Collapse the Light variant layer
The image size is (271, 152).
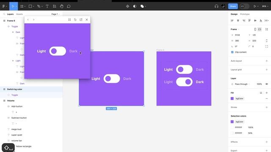[x=13, y=61]
